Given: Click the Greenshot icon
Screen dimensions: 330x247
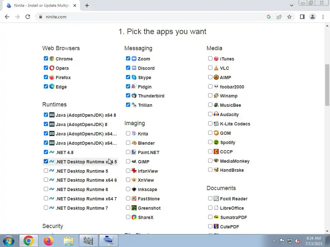Looking at the screenshot, I should click(134, 208).
